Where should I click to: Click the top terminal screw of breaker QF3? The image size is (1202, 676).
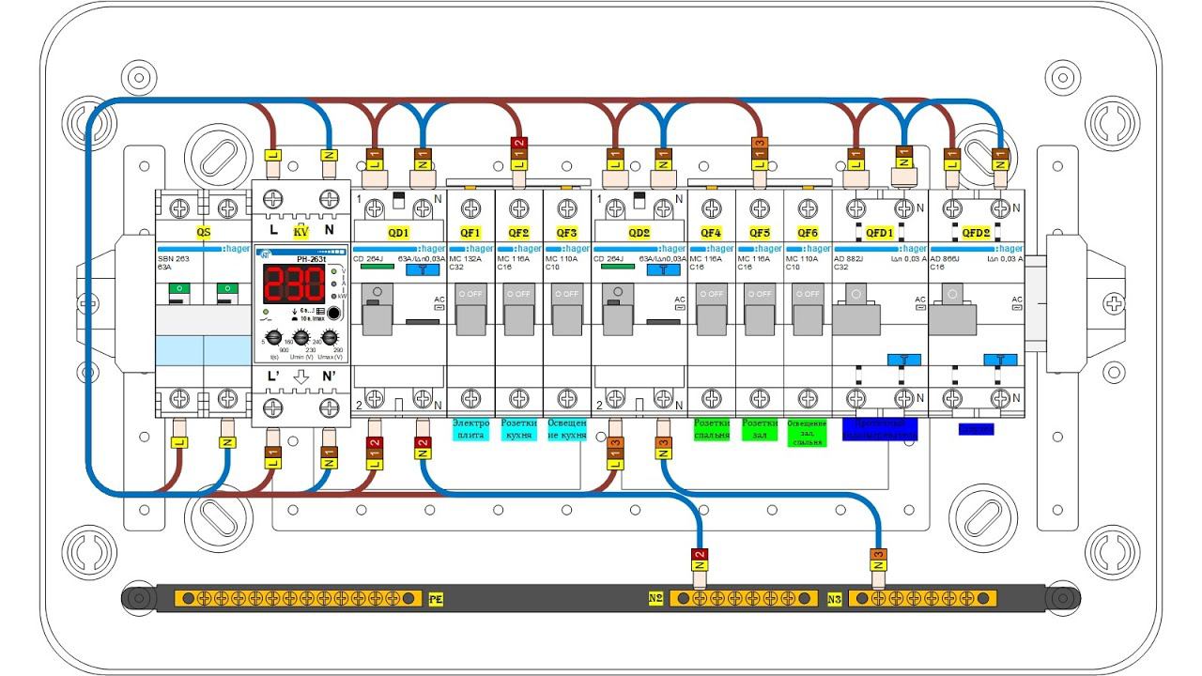click(x=567, y=207)
